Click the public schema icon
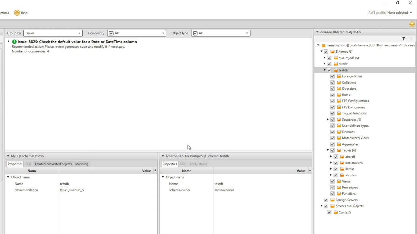This screenshot has width=417, height=234. (x=336, y=64)
